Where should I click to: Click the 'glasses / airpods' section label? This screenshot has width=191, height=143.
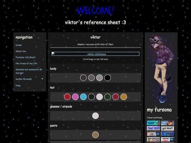click(61, 107)
